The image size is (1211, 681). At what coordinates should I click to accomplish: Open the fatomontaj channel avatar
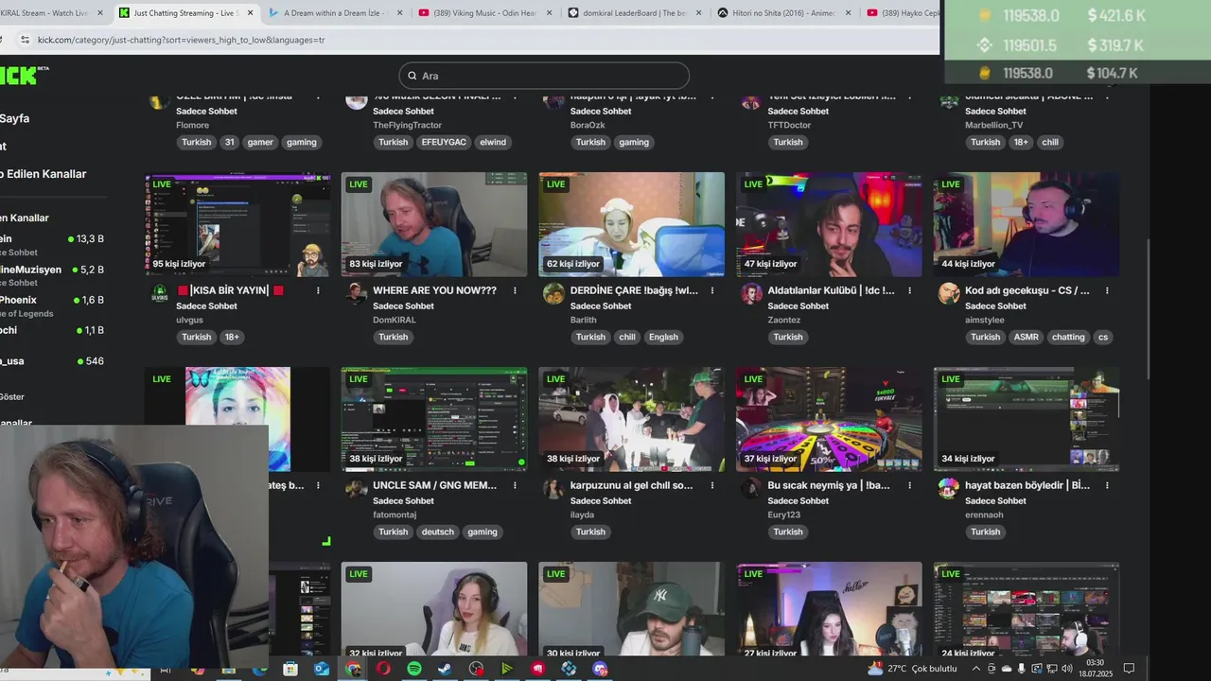click(357, 488)
